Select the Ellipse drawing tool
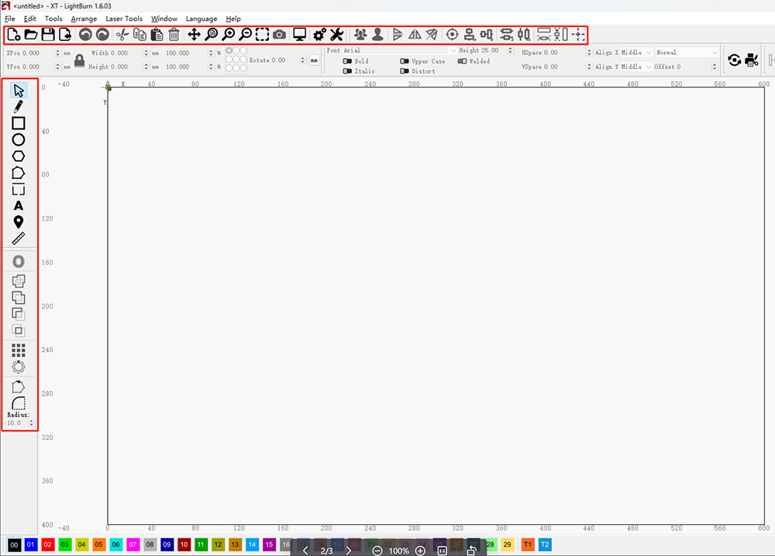Viewport: 775px width, 556px height. [x=19, y=139]
